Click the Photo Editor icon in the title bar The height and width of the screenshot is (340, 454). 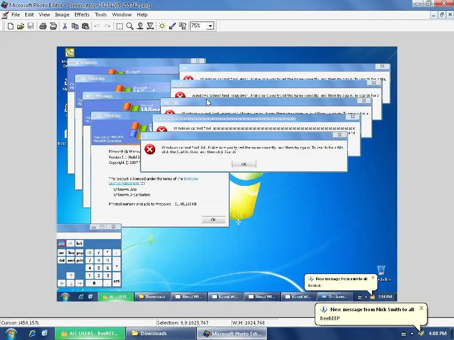(x=4, y=5)
